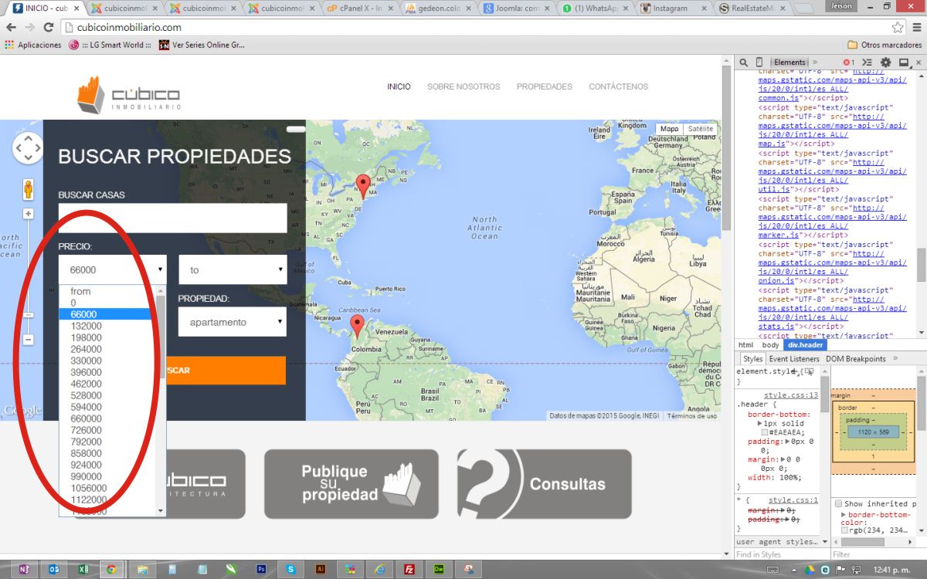Zoom in with the map plus button

pos(29,214)
